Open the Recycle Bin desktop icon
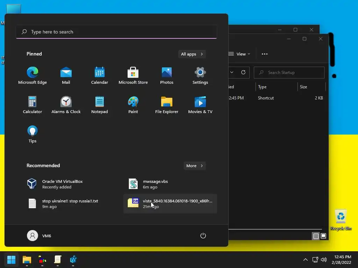Image resolution: width=358 pixels, height=268 pixels. (341, 219)
